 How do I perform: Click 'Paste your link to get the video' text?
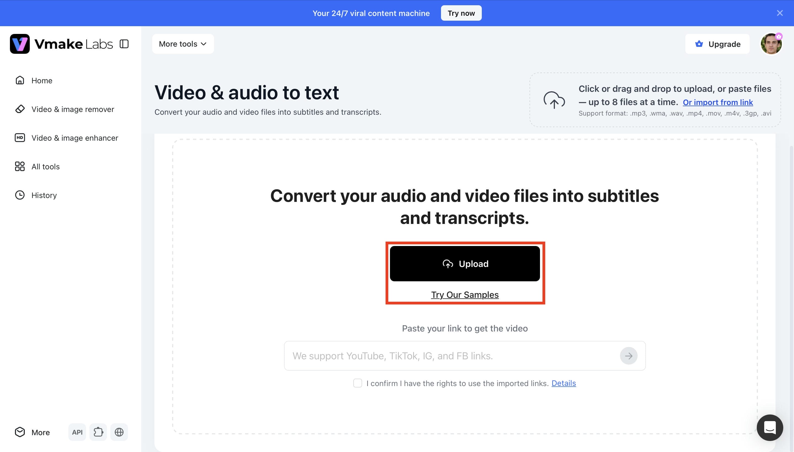pos(465,328)
